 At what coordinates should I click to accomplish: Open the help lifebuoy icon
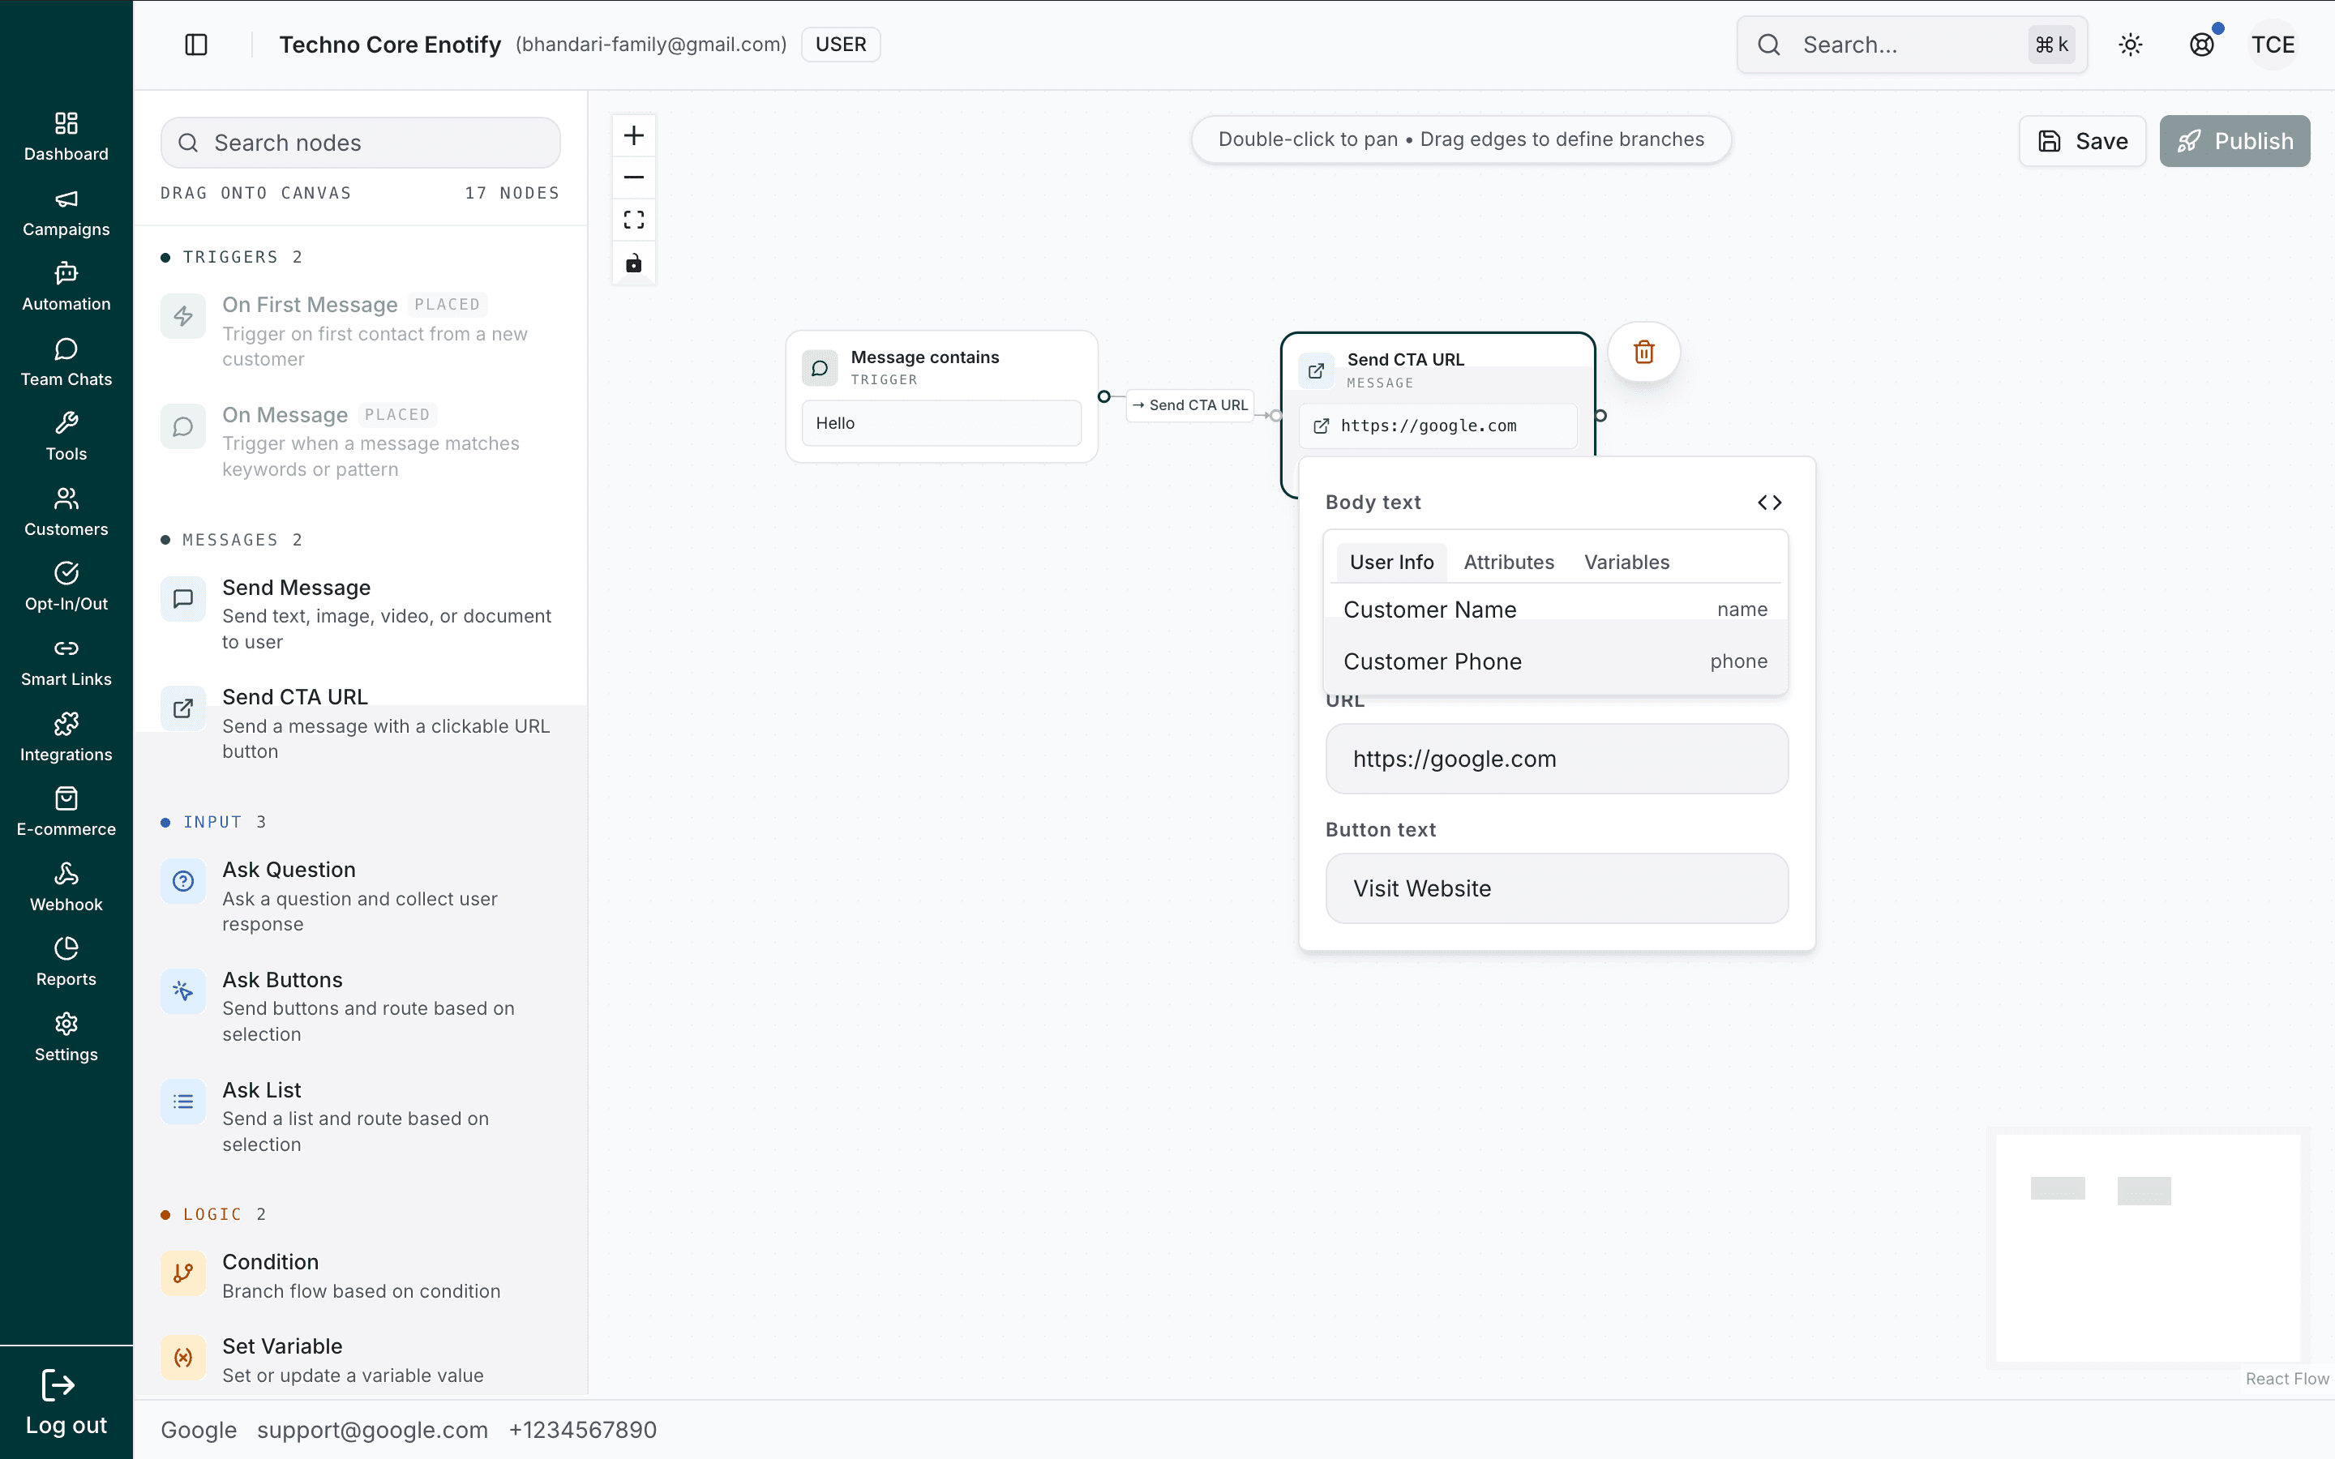(2202, 45)
